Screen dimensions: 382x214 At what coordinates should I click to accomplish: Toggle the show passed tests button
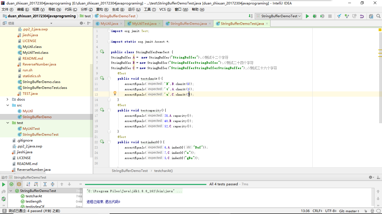tap(11, 184)
